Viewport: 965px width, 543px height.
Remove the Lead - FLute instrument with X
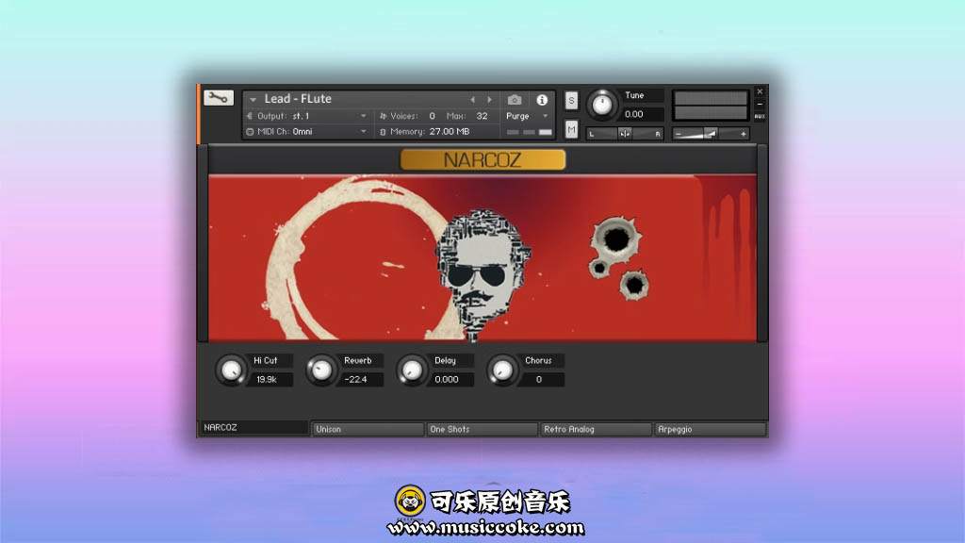click(x=760, y=91)
